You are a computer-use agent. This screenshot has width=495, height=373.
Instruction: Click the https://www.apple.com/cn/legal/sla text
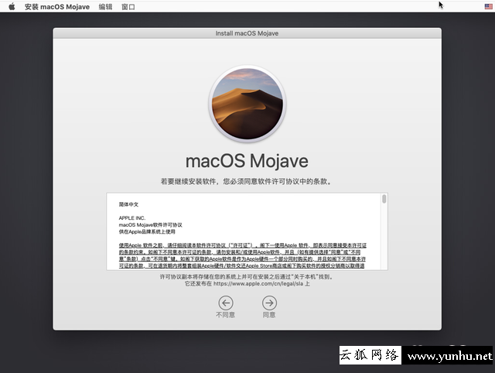[258, 283]
